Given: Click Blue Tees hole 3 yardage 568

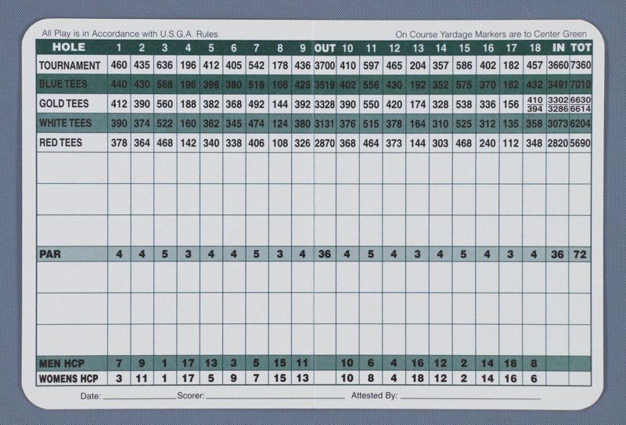Looking at the screenshot, I should pos(164,85).
